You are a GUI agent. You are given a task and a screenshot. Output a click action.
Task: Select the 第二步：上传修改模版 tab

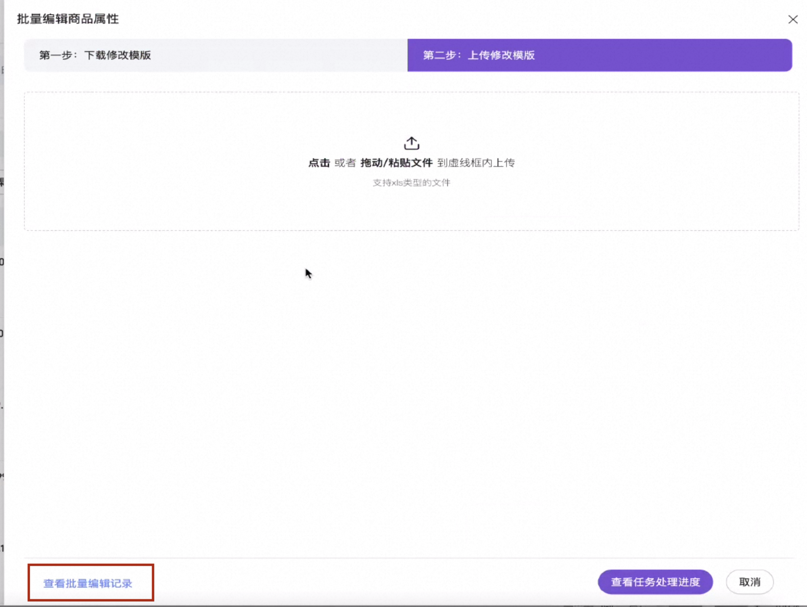coord(600,55)
